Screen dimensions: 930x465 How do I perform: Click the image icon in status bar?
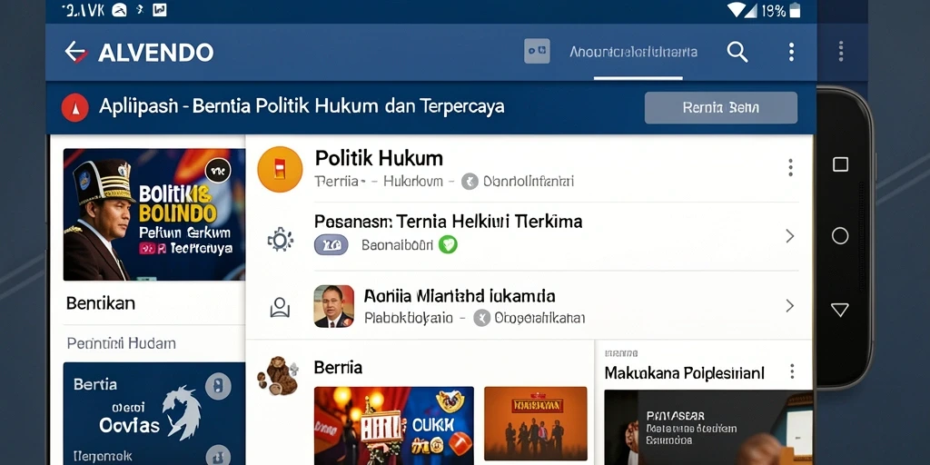pos(160,9)
